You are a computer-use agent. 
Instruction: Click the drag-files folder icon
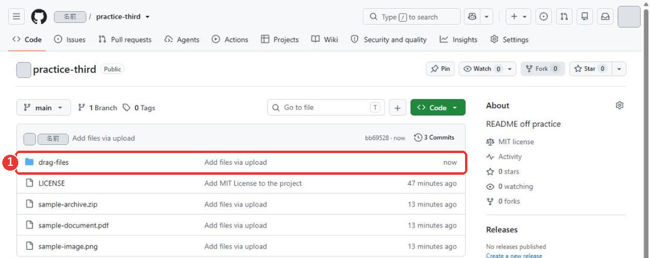(x=29, y=162)
